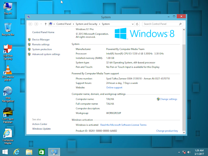Open Windows Update under See also
208x156 pixels.
click(41, 129)
